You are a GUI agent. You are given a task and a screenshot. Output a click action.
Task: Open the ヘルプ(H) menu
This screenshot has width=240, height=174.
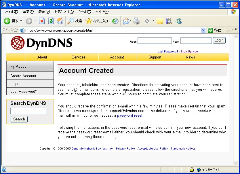click(102, 12)
